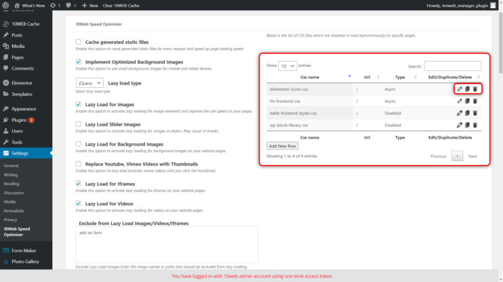Sort table by Type column

(x=400, y=77)
